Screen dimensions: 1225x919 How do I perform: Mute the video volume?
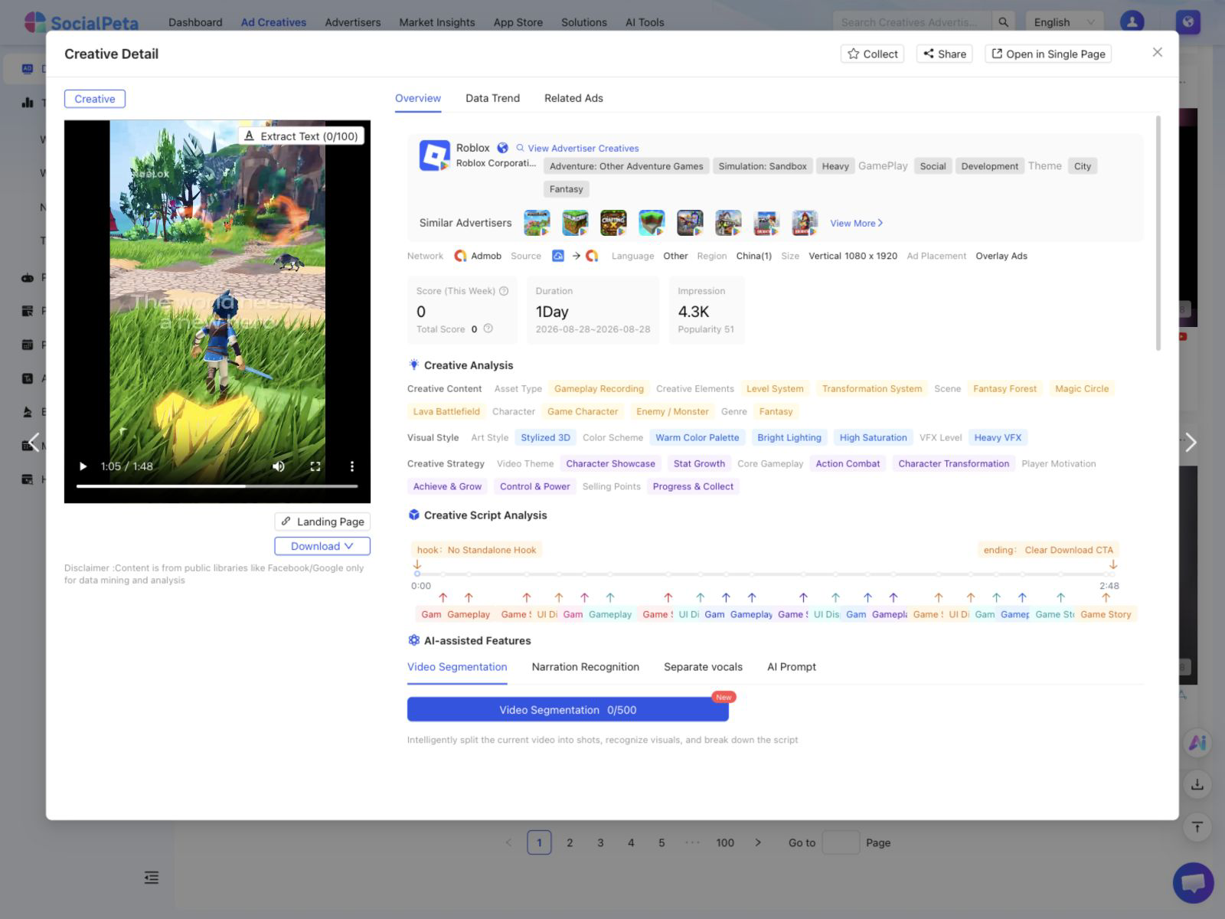tap(279, 466)
